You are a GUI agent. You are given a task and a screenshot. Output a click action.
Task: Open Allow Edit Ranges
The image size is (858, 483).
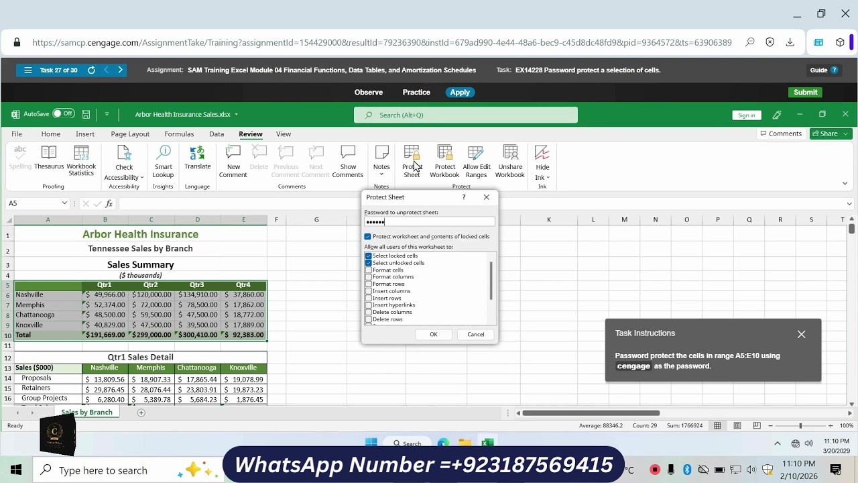coord(476,162)
